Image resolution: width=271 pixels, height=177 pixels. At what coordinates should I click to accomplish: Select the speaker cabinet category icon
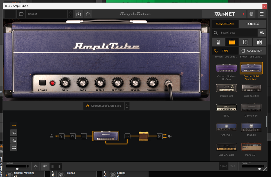coord(246,42)
